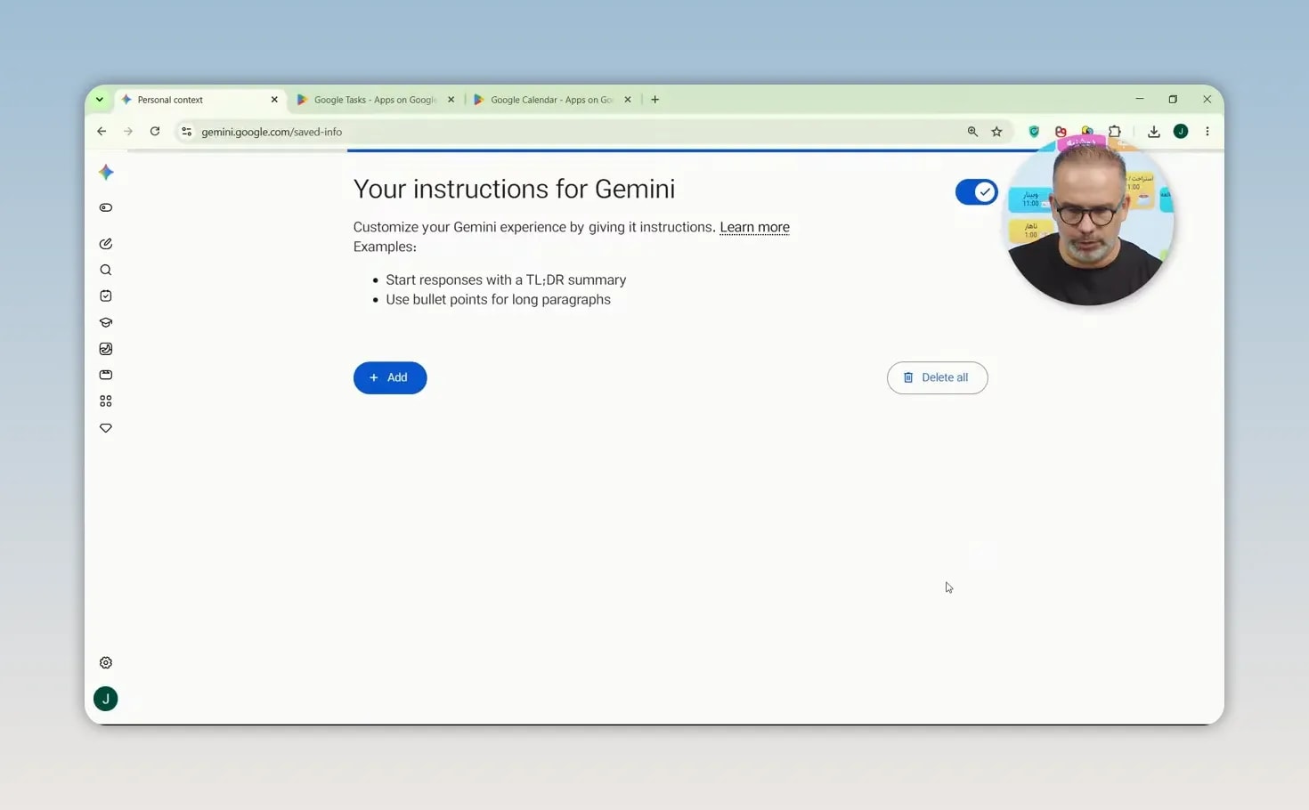Viewport: 1309px width, 810px height.
Task: Follow the Learn more link
Action: click(754, 227)
